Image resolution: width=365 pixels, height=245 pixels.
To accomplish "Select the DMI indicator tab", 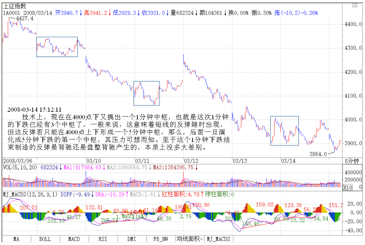I will point(132,239).
